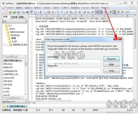Screen dimensions: 138x114
Task: Click the Print toolbar icon
Action: (27, 12)
